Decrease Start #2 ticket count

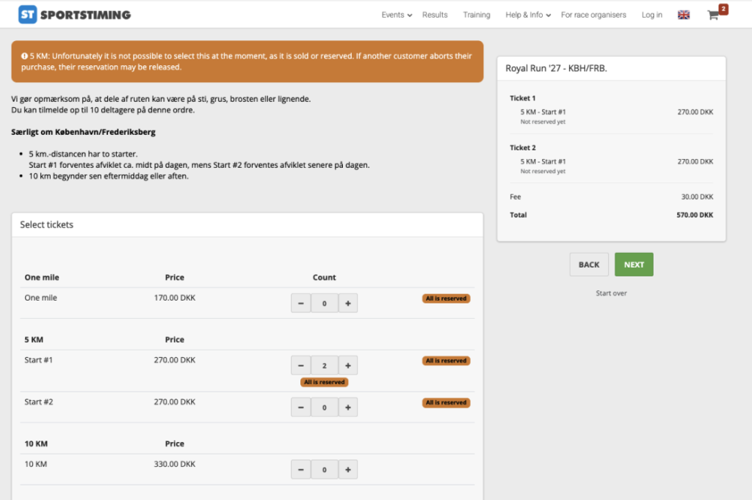pyautogui.click(x=300, y=407)
